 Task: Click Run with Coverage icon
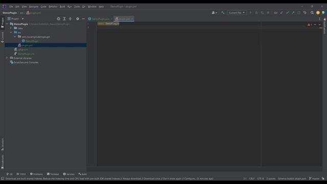(262, 13)
